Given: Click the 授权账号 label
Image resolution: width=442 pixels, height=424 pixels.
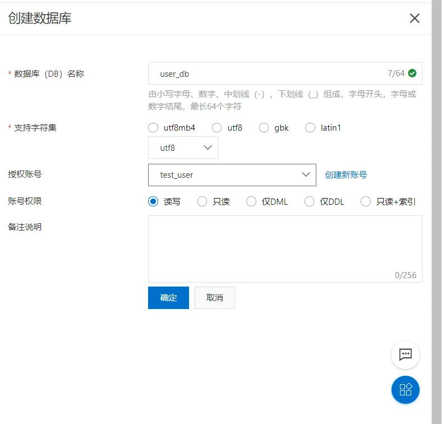Looking at the screenshot, I should point(25,174).
